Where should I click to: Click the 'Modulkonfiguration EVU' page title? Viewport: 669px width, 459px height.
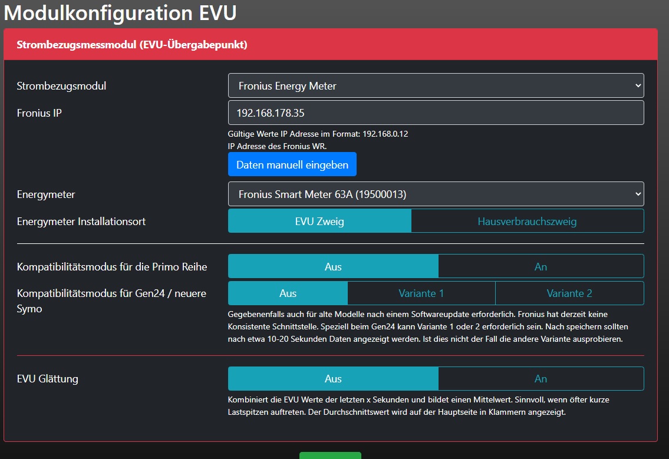120,13
